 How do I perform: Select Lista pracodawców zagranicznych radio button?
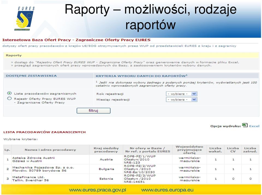[9, 93]
